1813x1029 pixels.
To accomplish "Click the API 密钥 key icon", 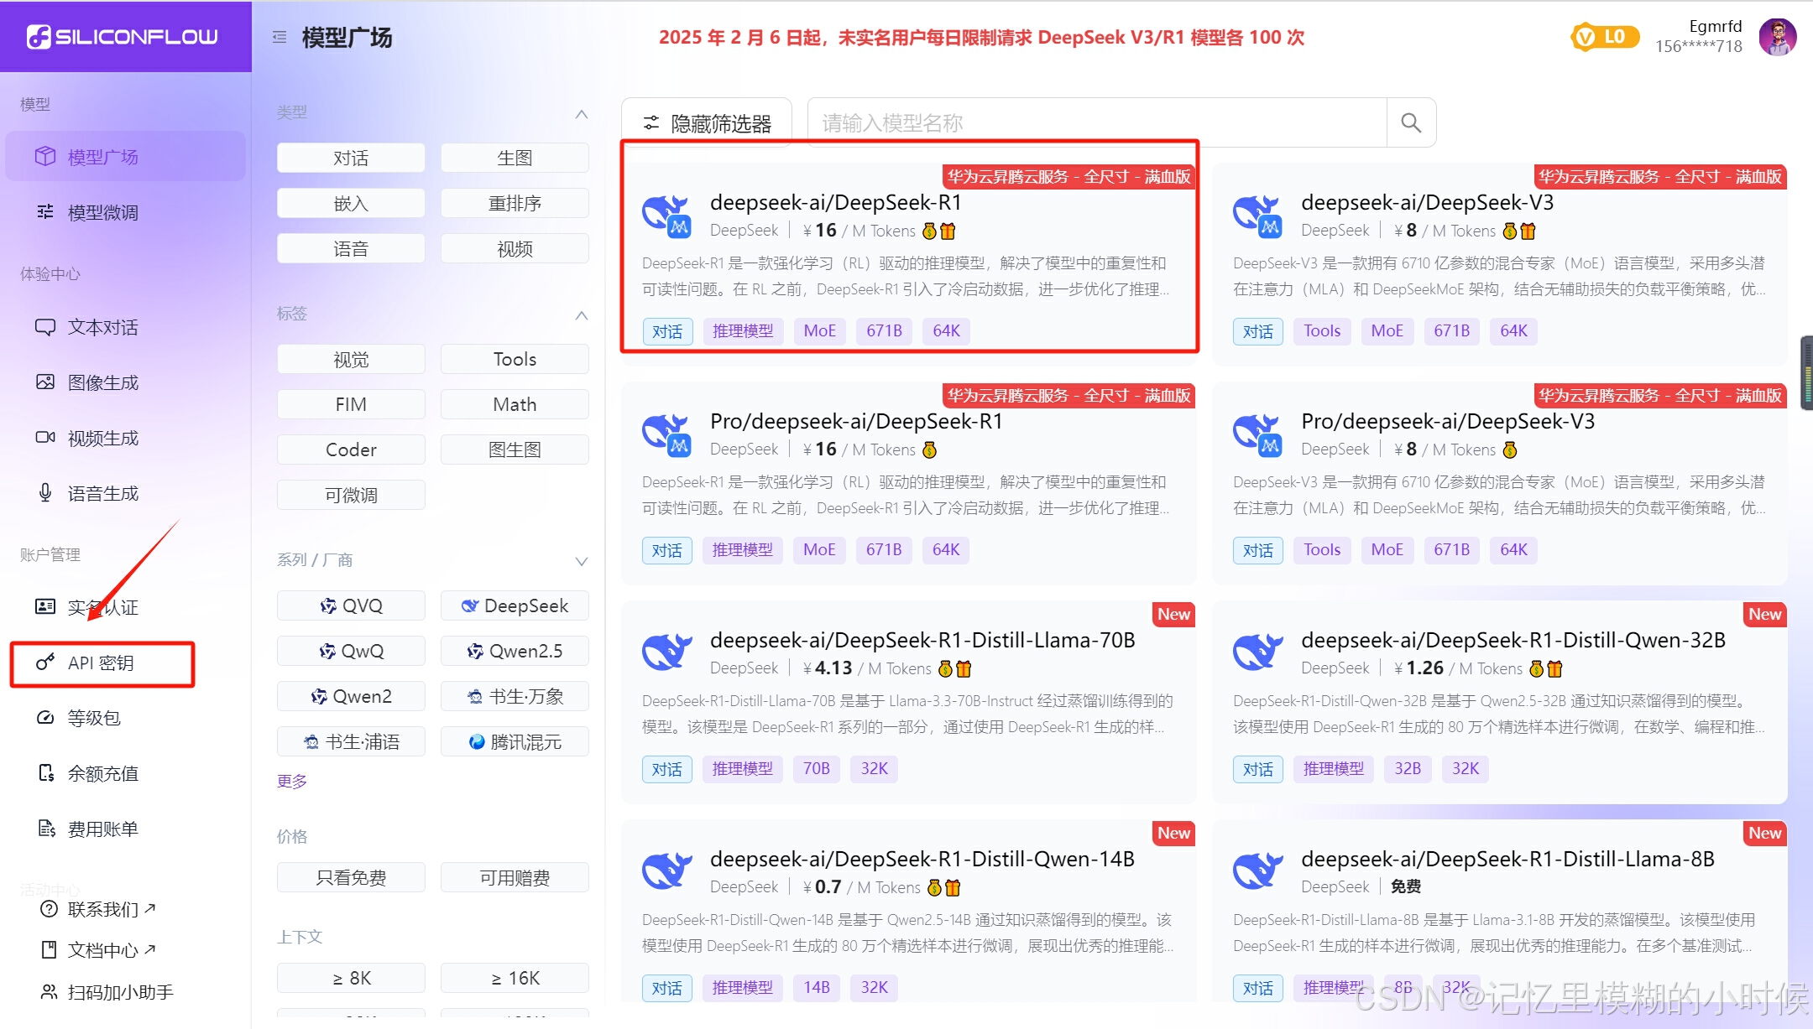I will (45, 663).
